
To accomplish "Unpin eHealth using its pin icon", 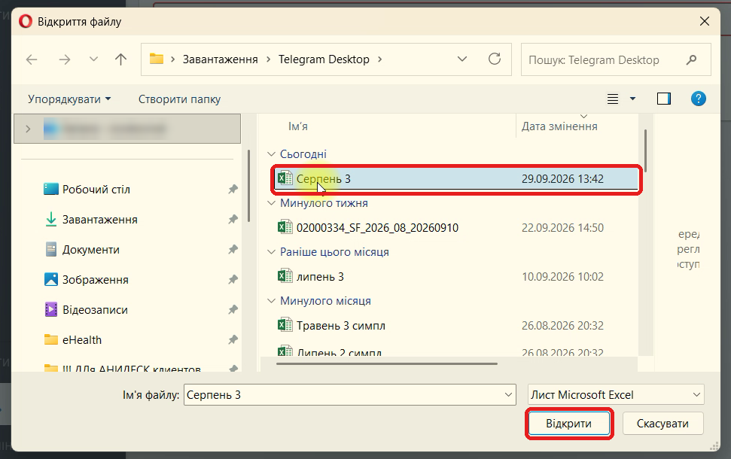I will coord(233,339).
